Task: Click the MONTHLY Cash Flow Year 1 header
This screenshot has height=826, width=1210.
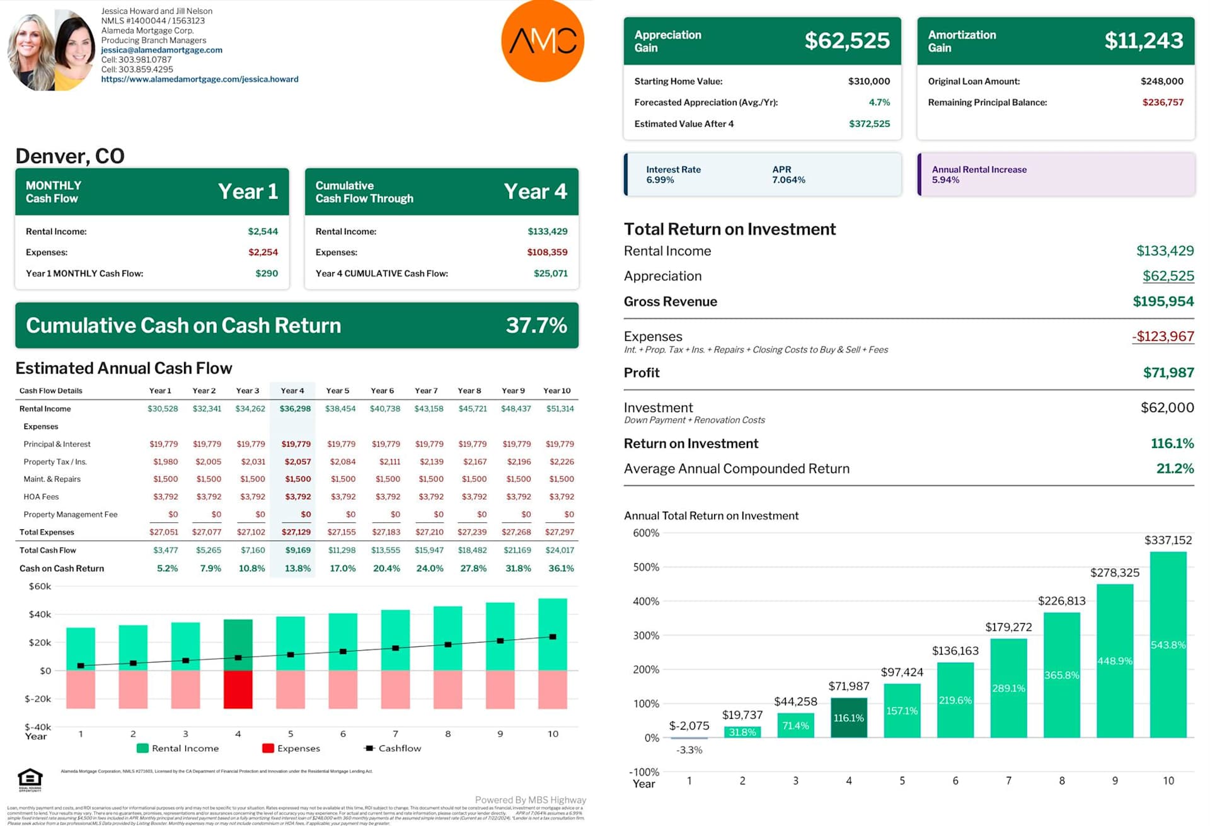Action: tap(151, 192)
